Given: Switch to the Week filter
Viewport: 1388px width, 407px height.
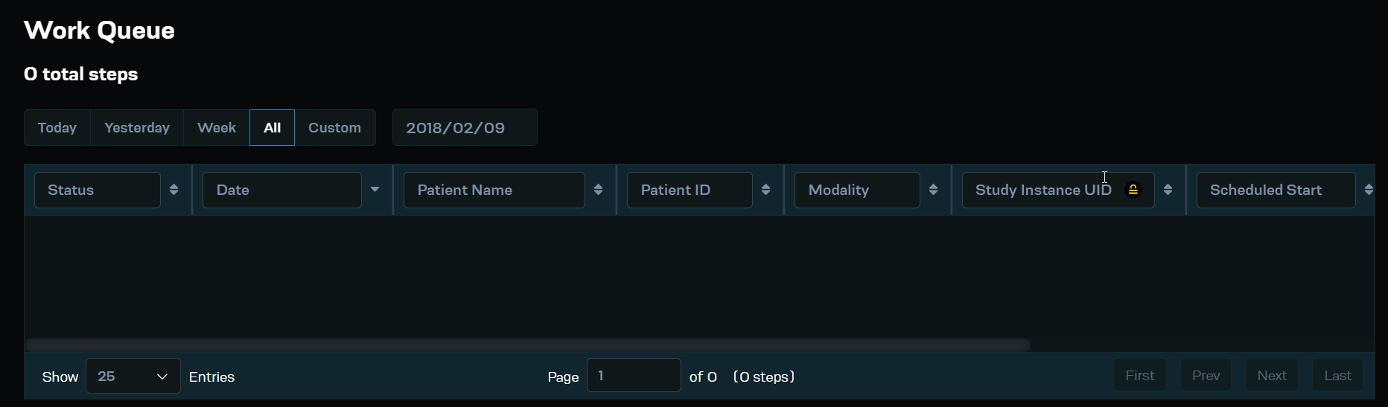Looking at the screenshot, I should click(217, 128).
